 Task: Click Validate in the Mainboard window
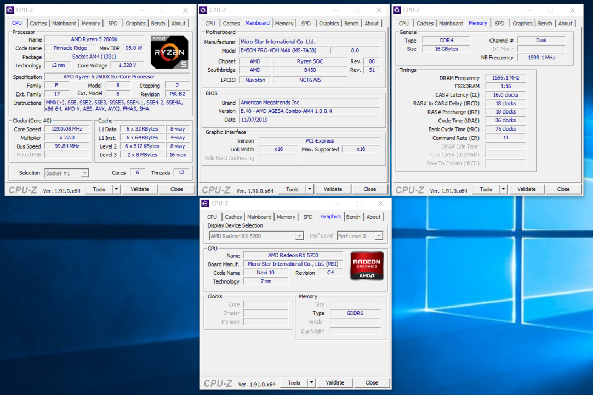333,189
